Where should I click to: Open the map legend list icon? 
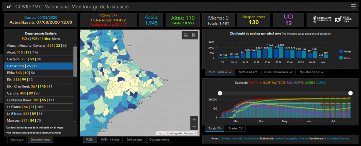pyautogui.click(x=194, y=35)
